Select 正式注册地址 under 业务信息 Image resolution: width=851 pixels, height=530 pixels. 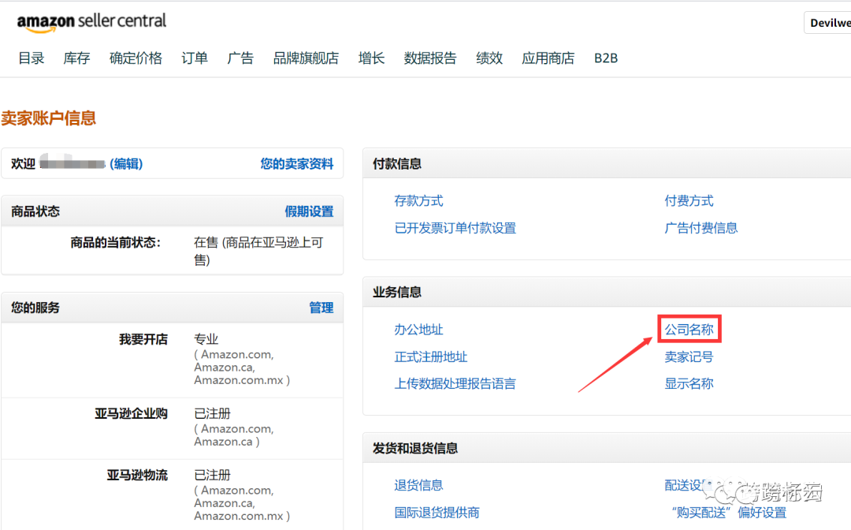(431, 356)
